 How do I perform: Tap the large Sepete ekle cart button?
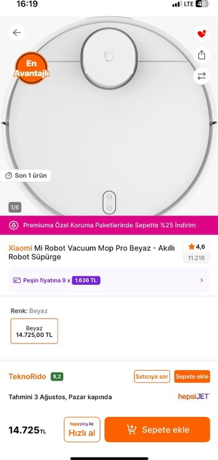tap(157, 429)
